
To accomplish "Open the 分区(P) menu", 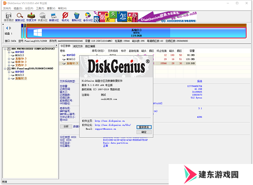I will tap(29, 8).
